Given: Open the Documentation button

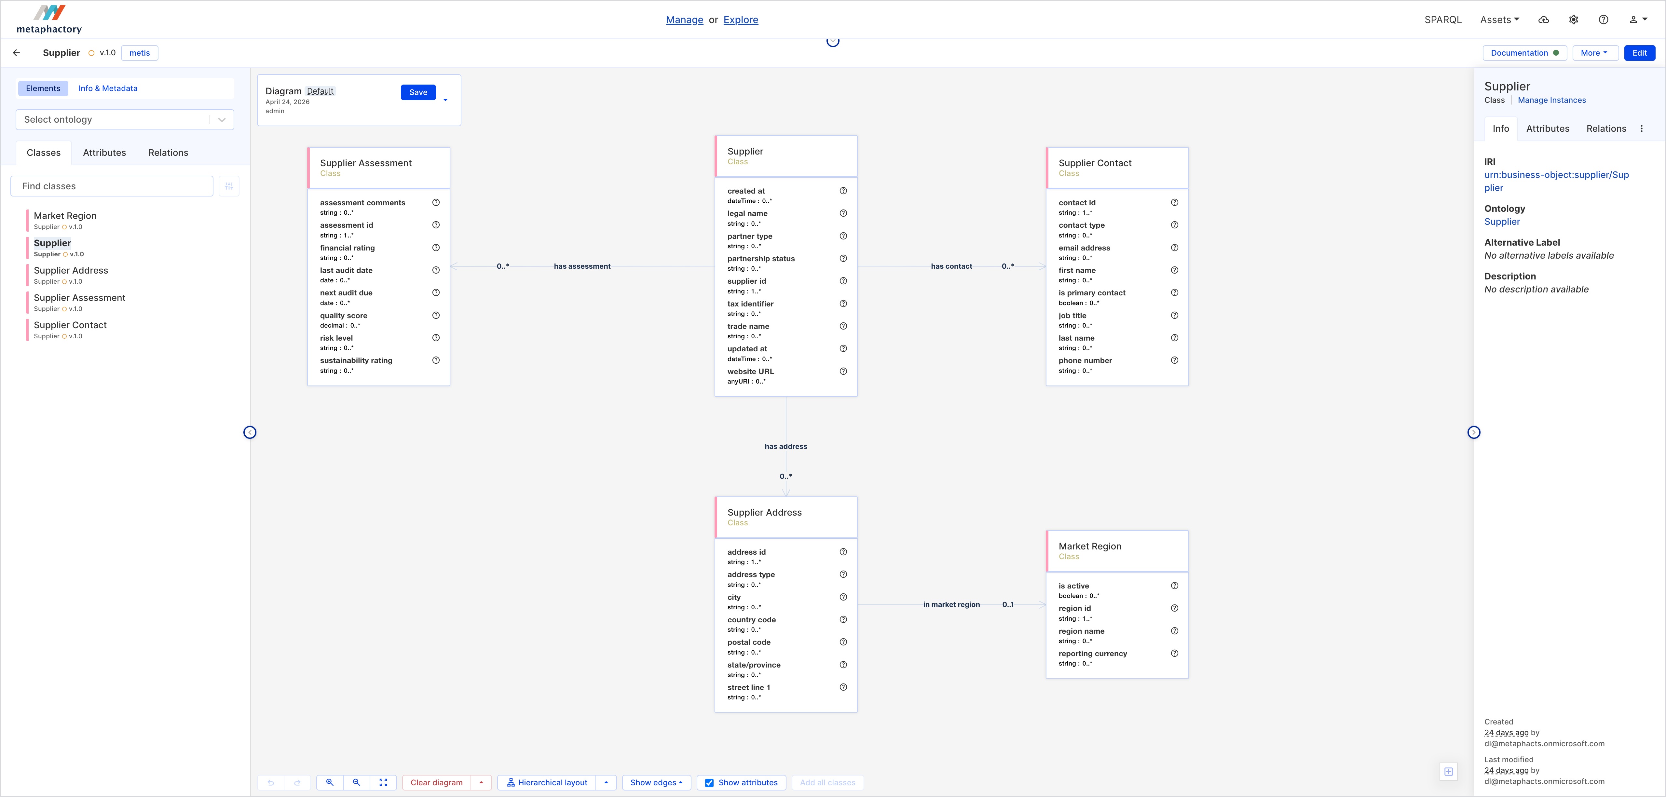Looking at the screenshot, I should [x=1524, y=53].
